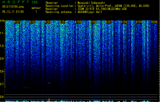The height and width of the screenshot is (102, 160).
Task: Click the 0158 time marker
Action: (x=124, y=22)
